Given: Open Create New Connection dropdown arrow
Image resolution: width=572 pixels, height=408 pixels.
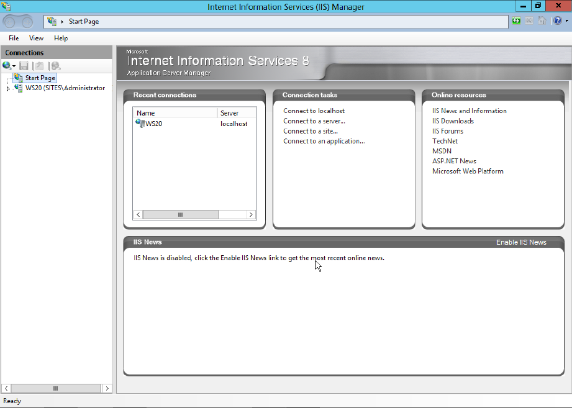Looking at the screenshot, I should coord(14,66).
